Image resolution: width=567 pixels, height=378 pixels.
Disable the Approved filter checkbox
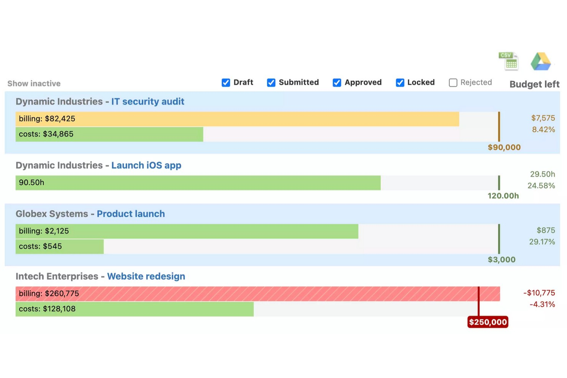(337, 83)
